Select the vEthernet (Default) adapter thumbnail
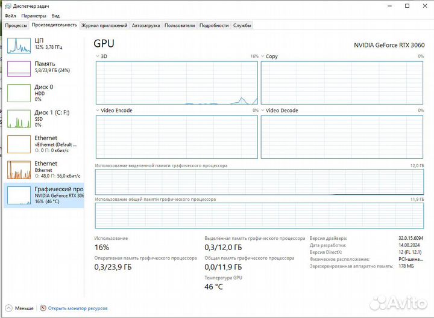Viewport: 434px width, 318px height. (19, 144)
